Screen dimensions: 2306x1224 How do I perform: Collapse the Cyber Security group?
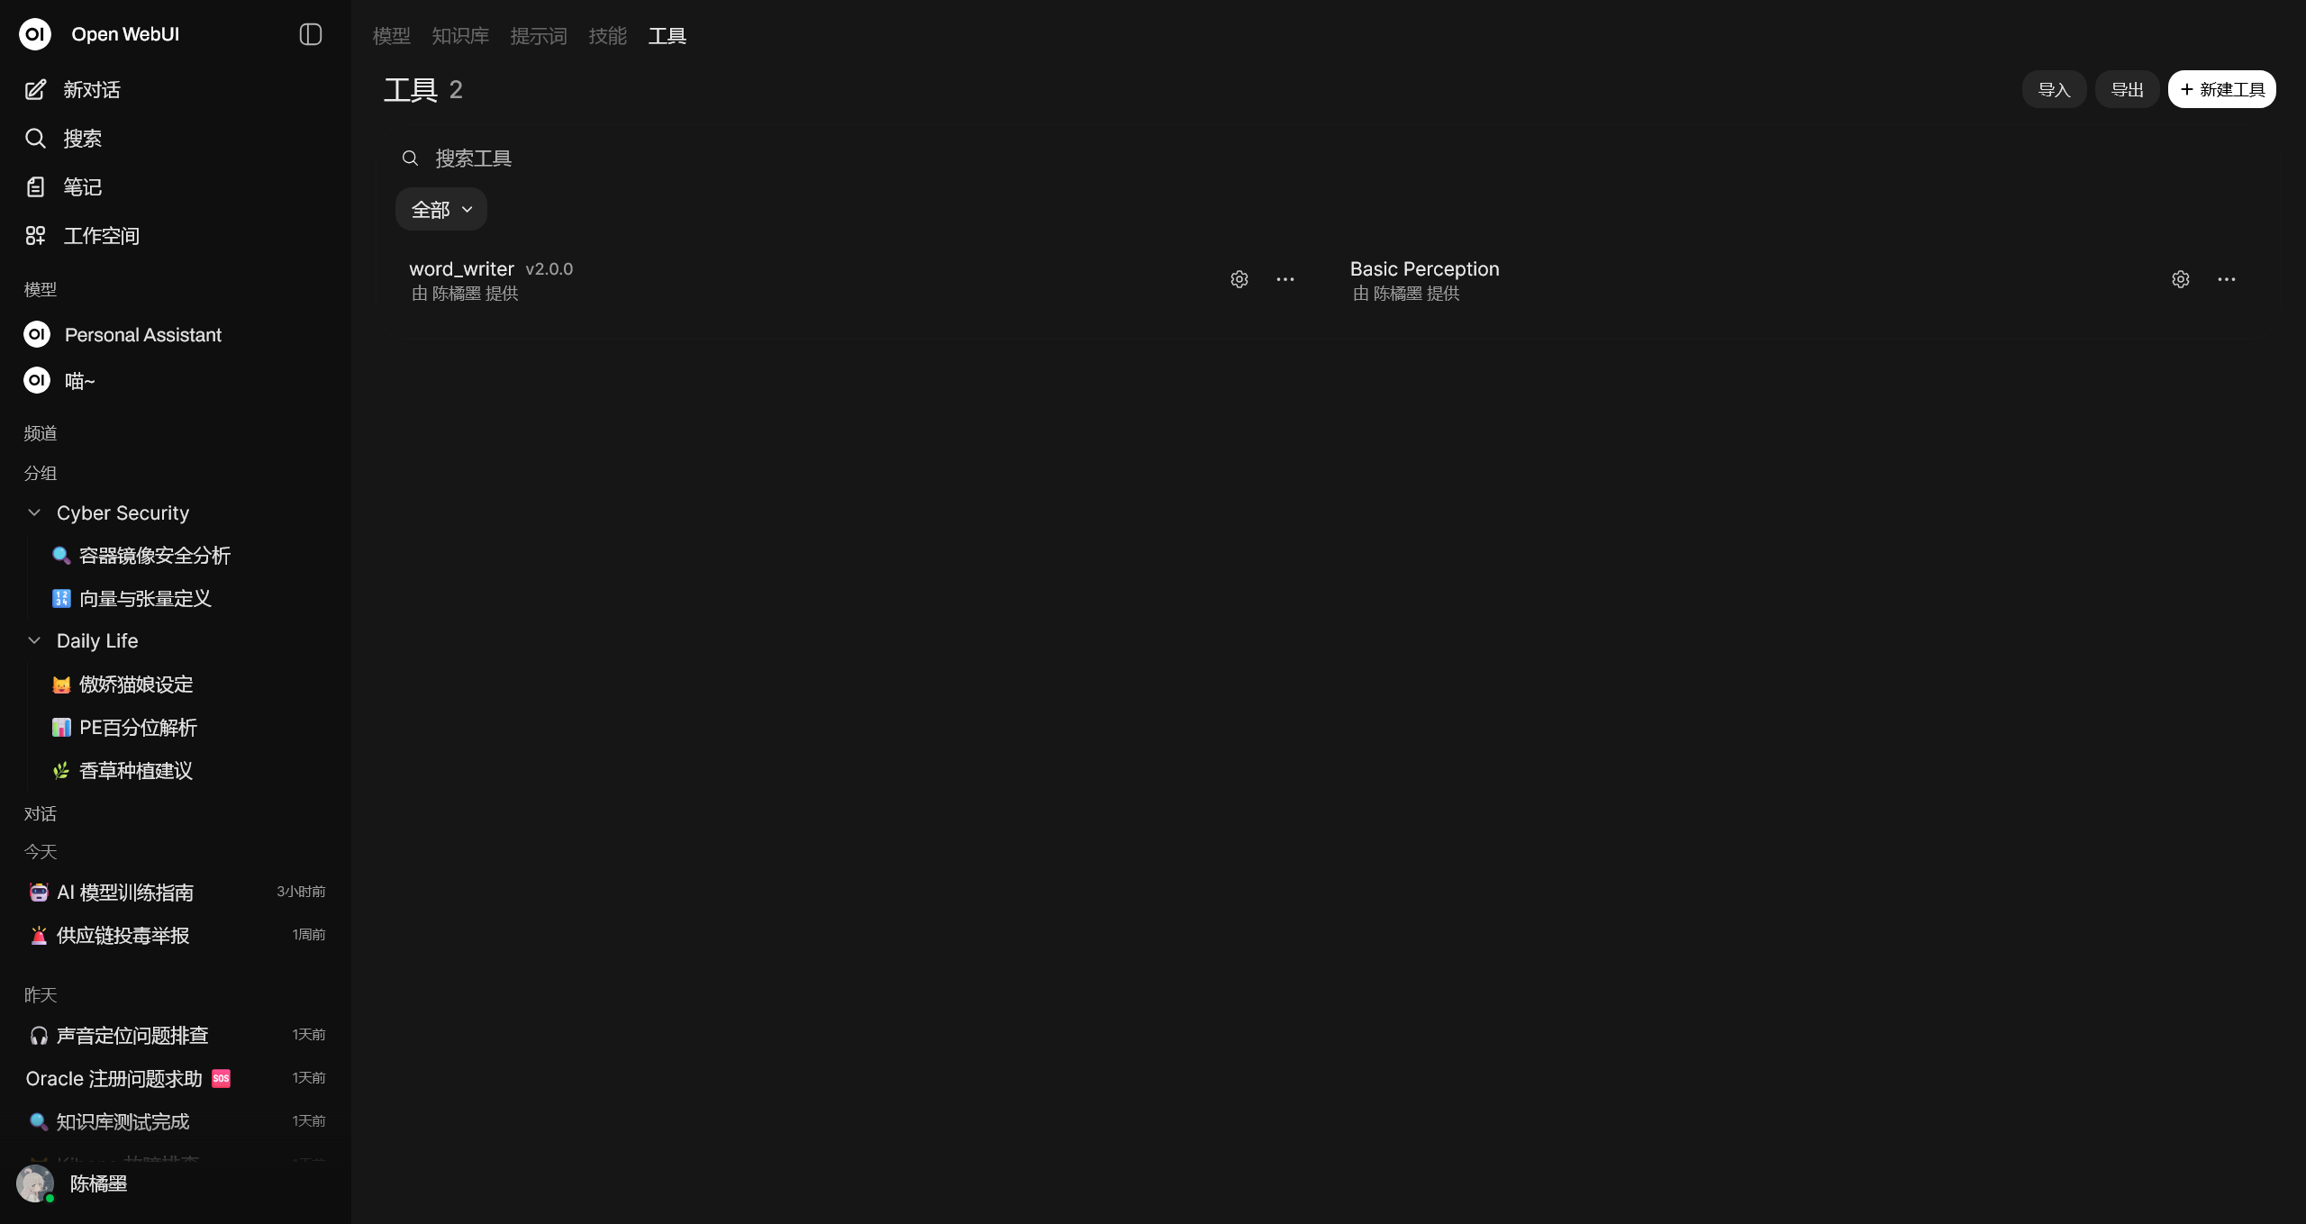[x=34, y=512]
